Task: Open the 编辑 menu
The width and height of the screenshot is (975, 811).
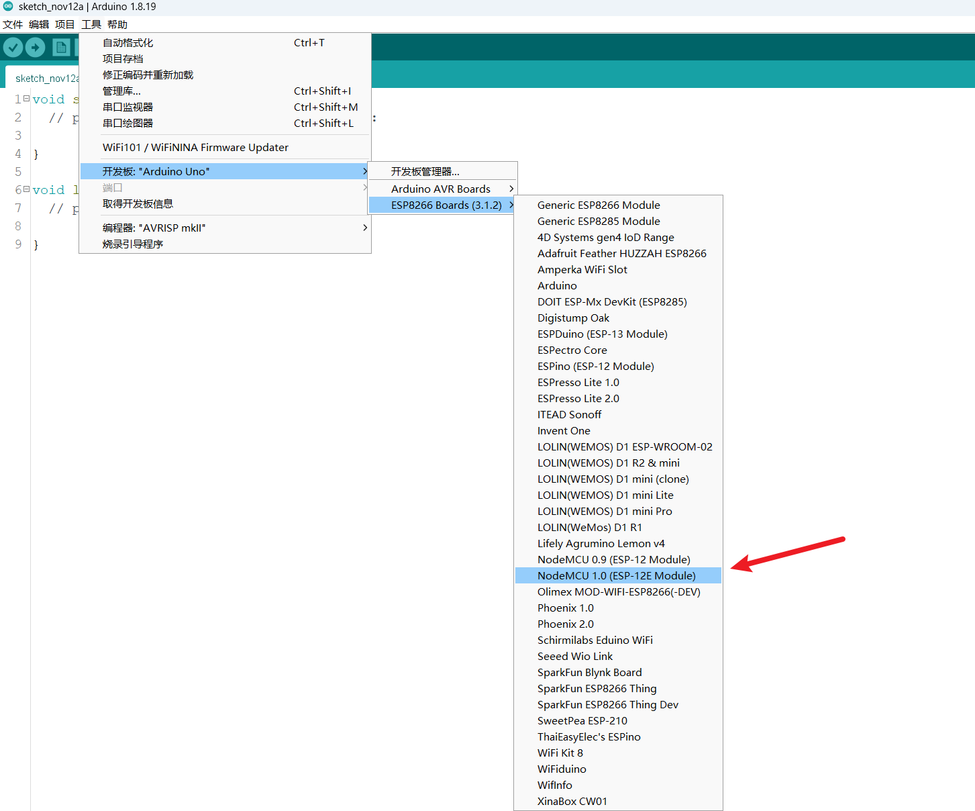Action: point(39,24)
